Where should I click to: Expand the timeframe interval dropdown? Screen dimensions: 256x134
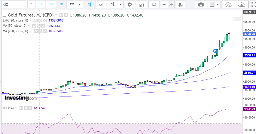(x=80, y=4)
